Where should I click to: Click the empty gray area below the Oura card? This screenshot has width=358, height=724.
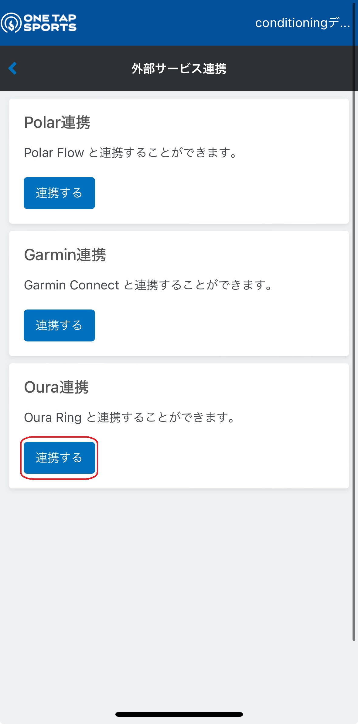pyautogui.click(x=179, y=593)
